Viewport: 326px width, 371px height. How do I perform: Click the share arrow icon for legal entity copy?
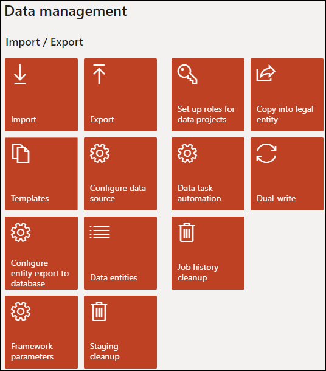coord(266,74)
